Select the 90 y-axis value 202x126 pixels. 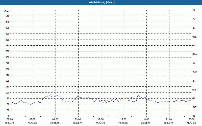coord(8,99)
